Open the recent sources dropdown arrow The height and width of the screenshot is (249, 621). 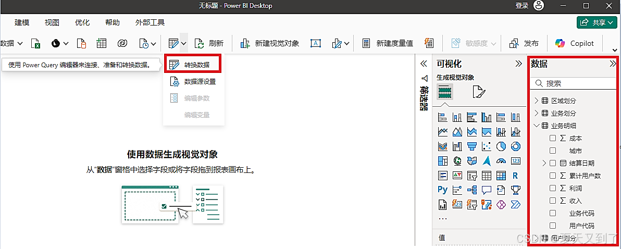tap(154, 44)
